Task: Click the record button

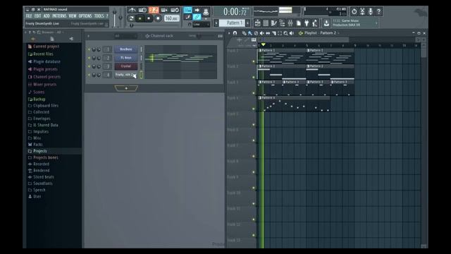Action: click(158, 18)
